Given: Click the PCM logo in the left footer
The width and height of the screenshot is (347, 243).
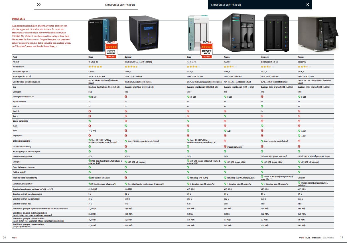Looking at the screenshot, I should (14, 238).
